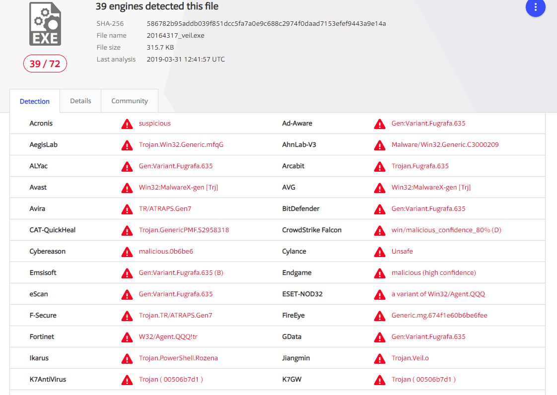Click the Emsisoft engine name
Screen dimensions: 557x395
pos(43,272)
